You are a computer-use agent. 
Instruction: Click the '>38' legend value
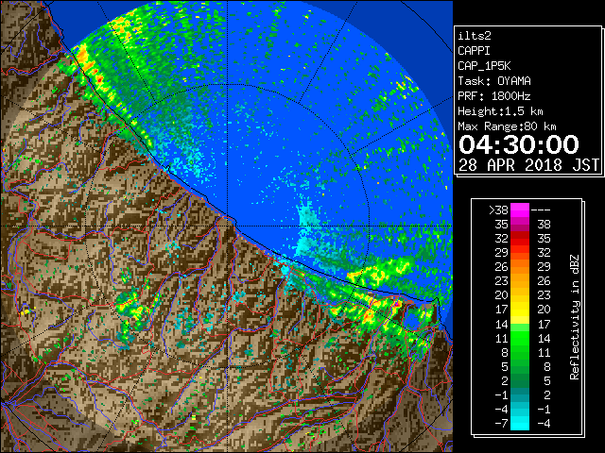pyautogui.click(x=498, y=210)
